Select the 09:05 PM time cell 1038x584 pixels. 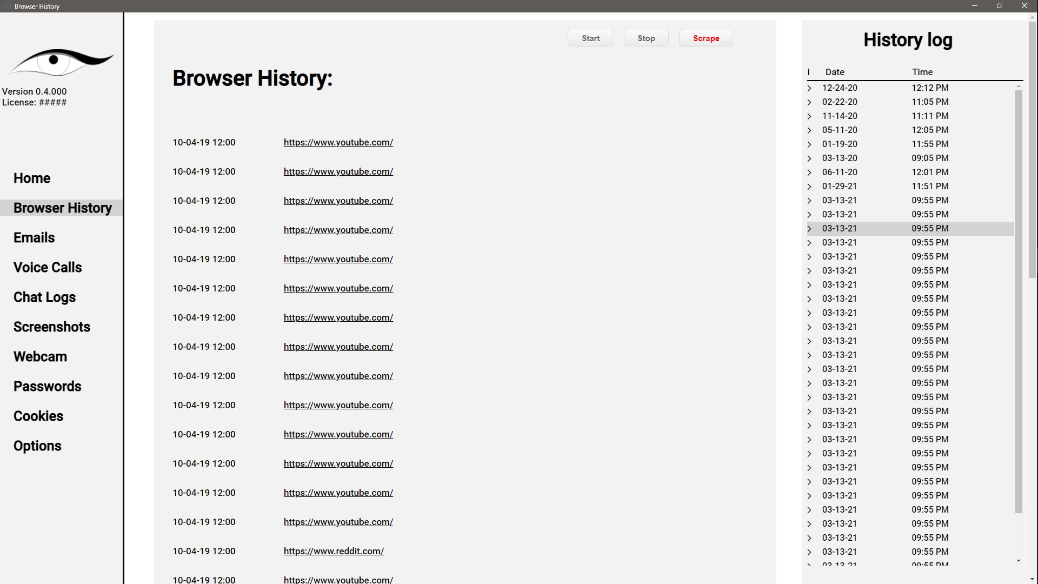click(930, 158)
